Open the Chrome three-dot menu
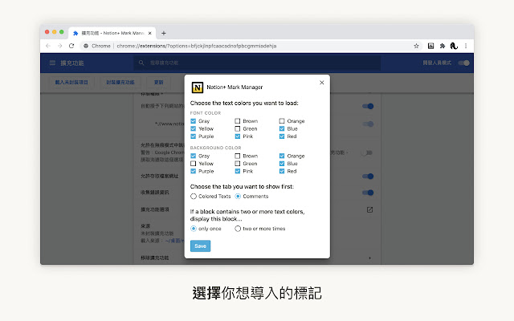The width and height of the screenshot is (514, 321). pyautogui.click(x=465, y=46)
